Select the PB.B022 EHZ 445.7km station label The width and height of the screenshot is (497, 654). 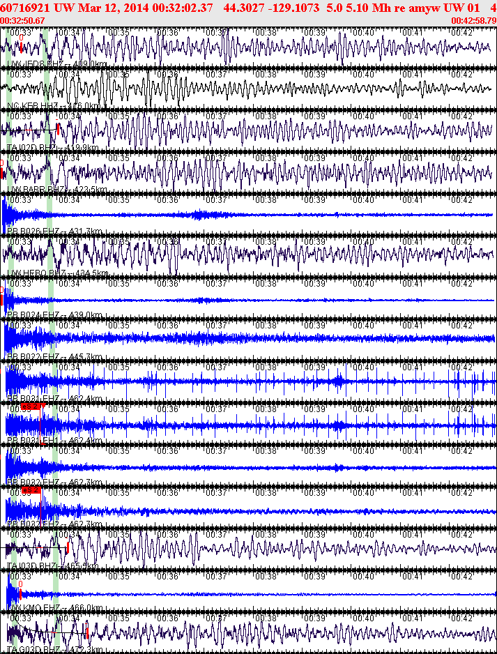tap(54, 356)
